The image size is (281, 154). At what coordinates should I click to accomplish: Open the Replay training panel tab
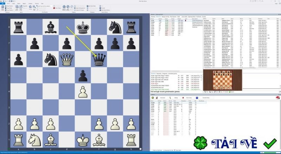pyautogui.click(x=165, y=16)
